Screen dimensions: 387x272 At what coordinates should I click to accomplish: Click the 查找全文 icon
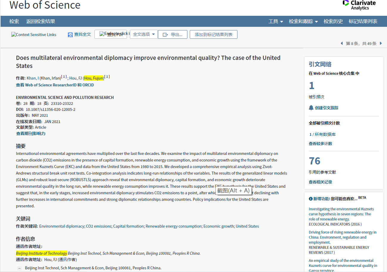pyautogui.click(x=70, y=35)
